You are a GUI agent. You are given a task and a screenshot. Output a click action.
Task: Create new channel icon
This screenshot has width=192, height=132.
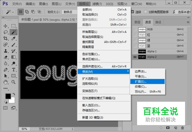pos(176,128)
